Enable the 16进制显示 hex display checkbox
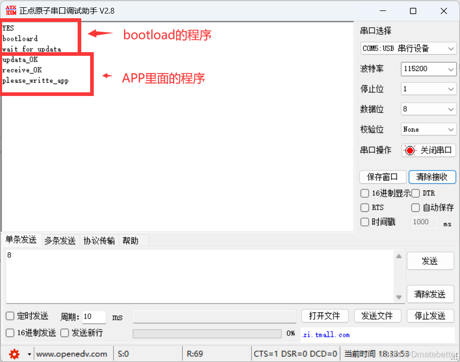The width and height of the screenshot is (460, 362). pos(365,193)
